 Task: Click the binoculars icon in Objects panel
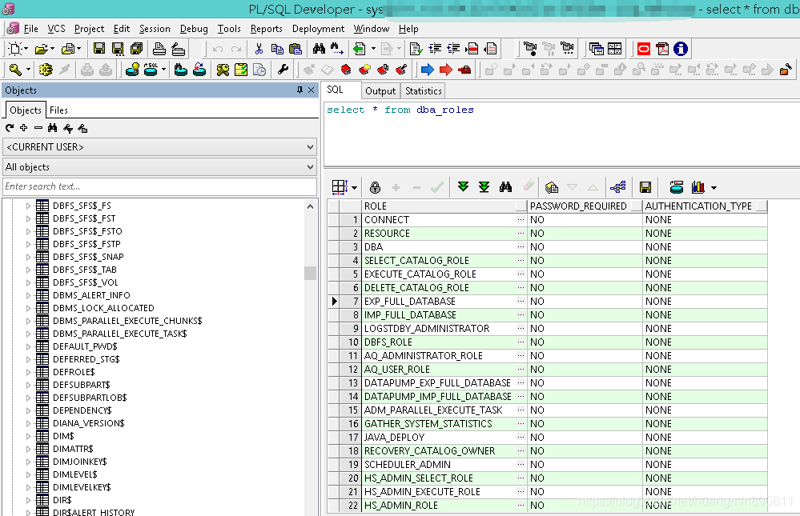(x=53, y=128)
